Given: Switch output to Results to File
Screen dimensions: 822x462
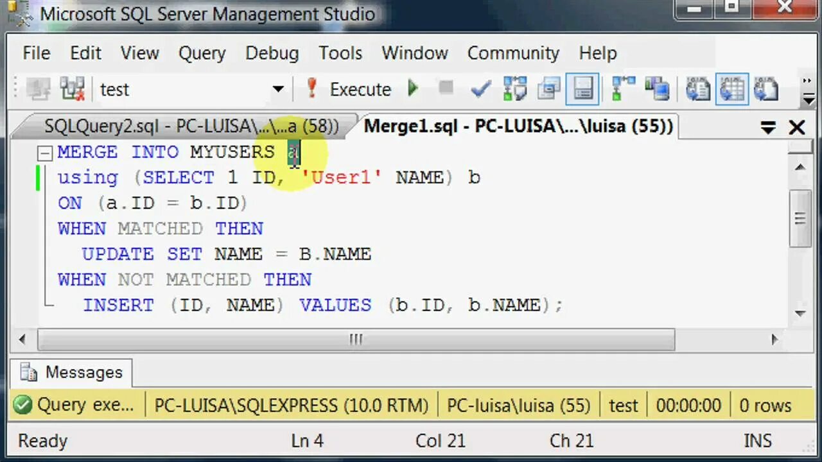Looking at the screenshot, I should (x=766, y=89).
